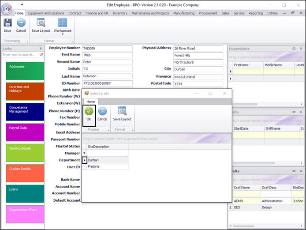Click the Dependants horizontal scrollbar
This screenshot has width=306, height=230.
point(245,104)
